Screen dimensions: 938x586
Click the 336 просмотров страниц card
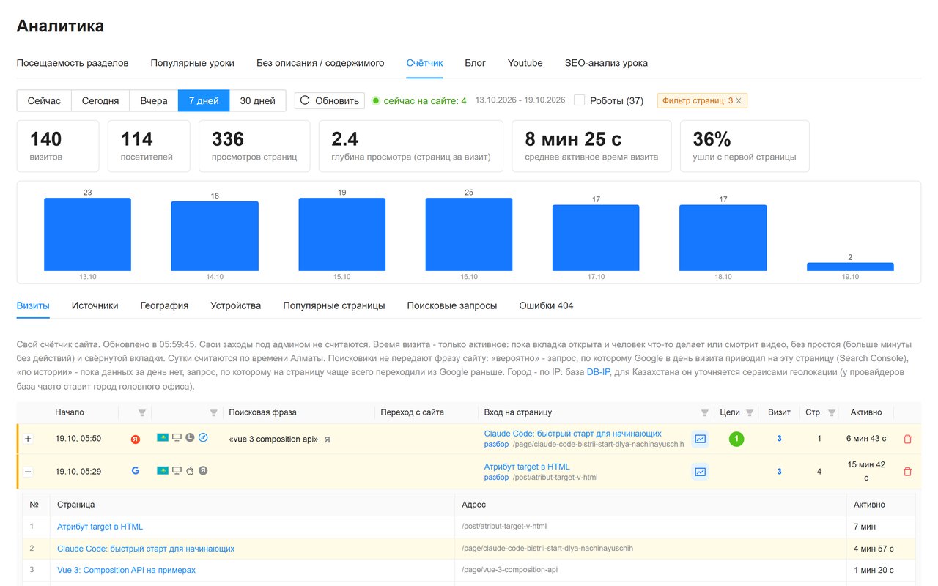click(254, 146)
